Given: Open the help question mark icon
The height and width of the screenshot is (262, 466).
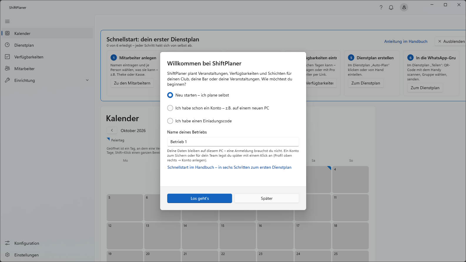Looking at the screenshot, I should pos(381,8).
